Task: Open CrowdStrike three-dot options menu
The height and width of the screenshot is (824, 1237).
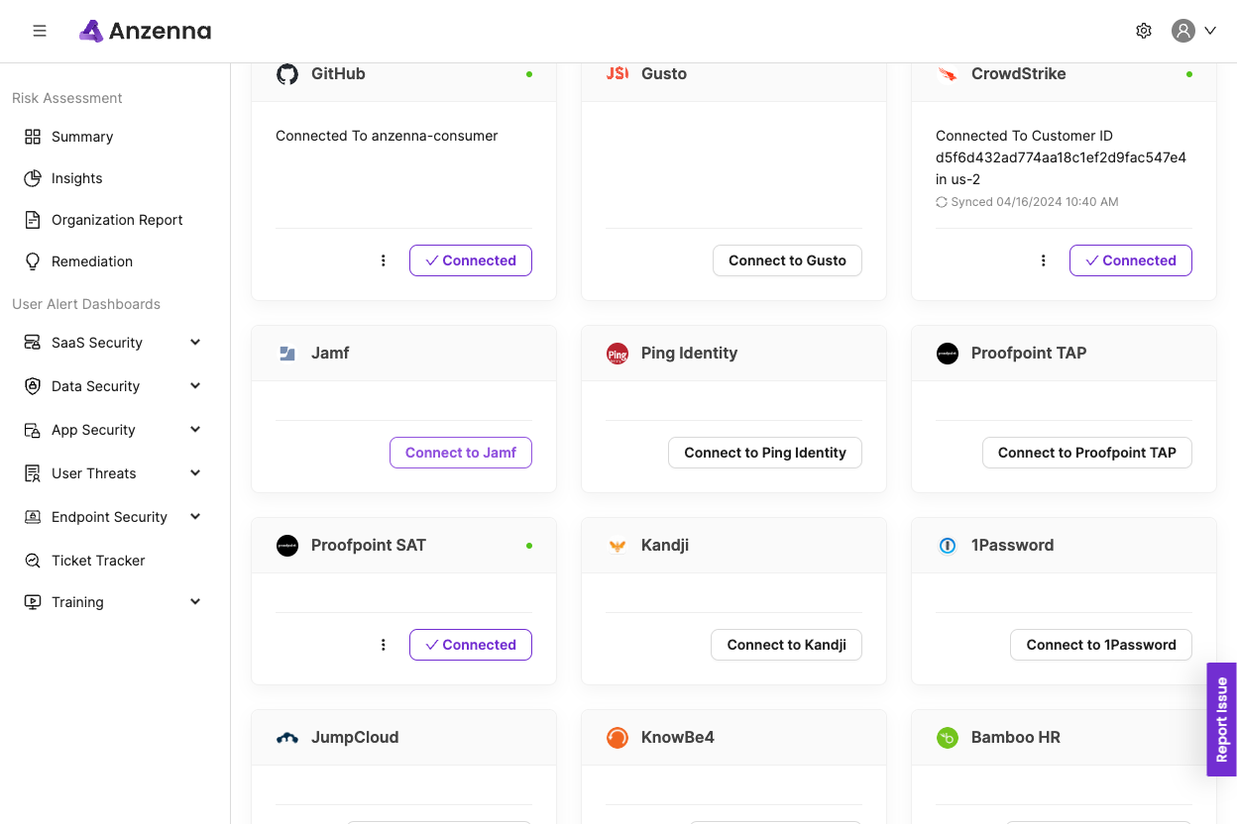Action: 1044,260
